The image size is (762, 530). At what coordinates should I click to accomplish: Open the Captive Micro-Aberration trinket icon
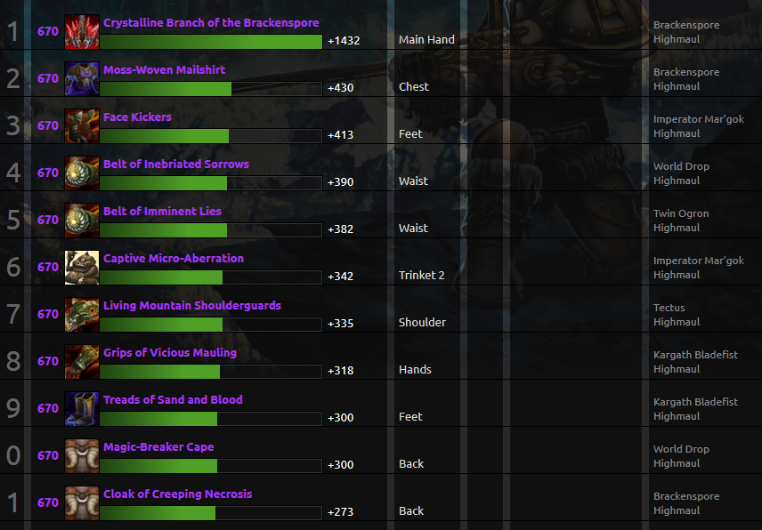pos(82,267)
